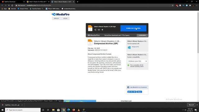The width and height of the screenshot is (199, 112).
Task: Click the stop loading X button
Action: pos(9,6)
